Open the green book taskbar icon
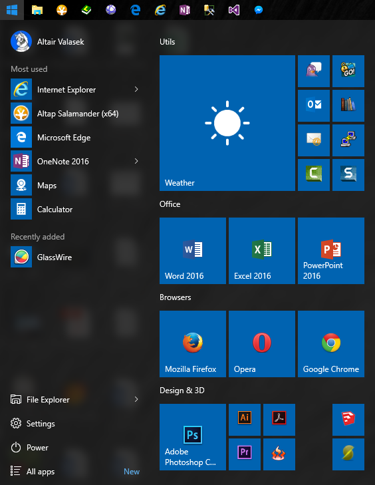The height and width of the screenshot is (485, 375). [86, 10]
